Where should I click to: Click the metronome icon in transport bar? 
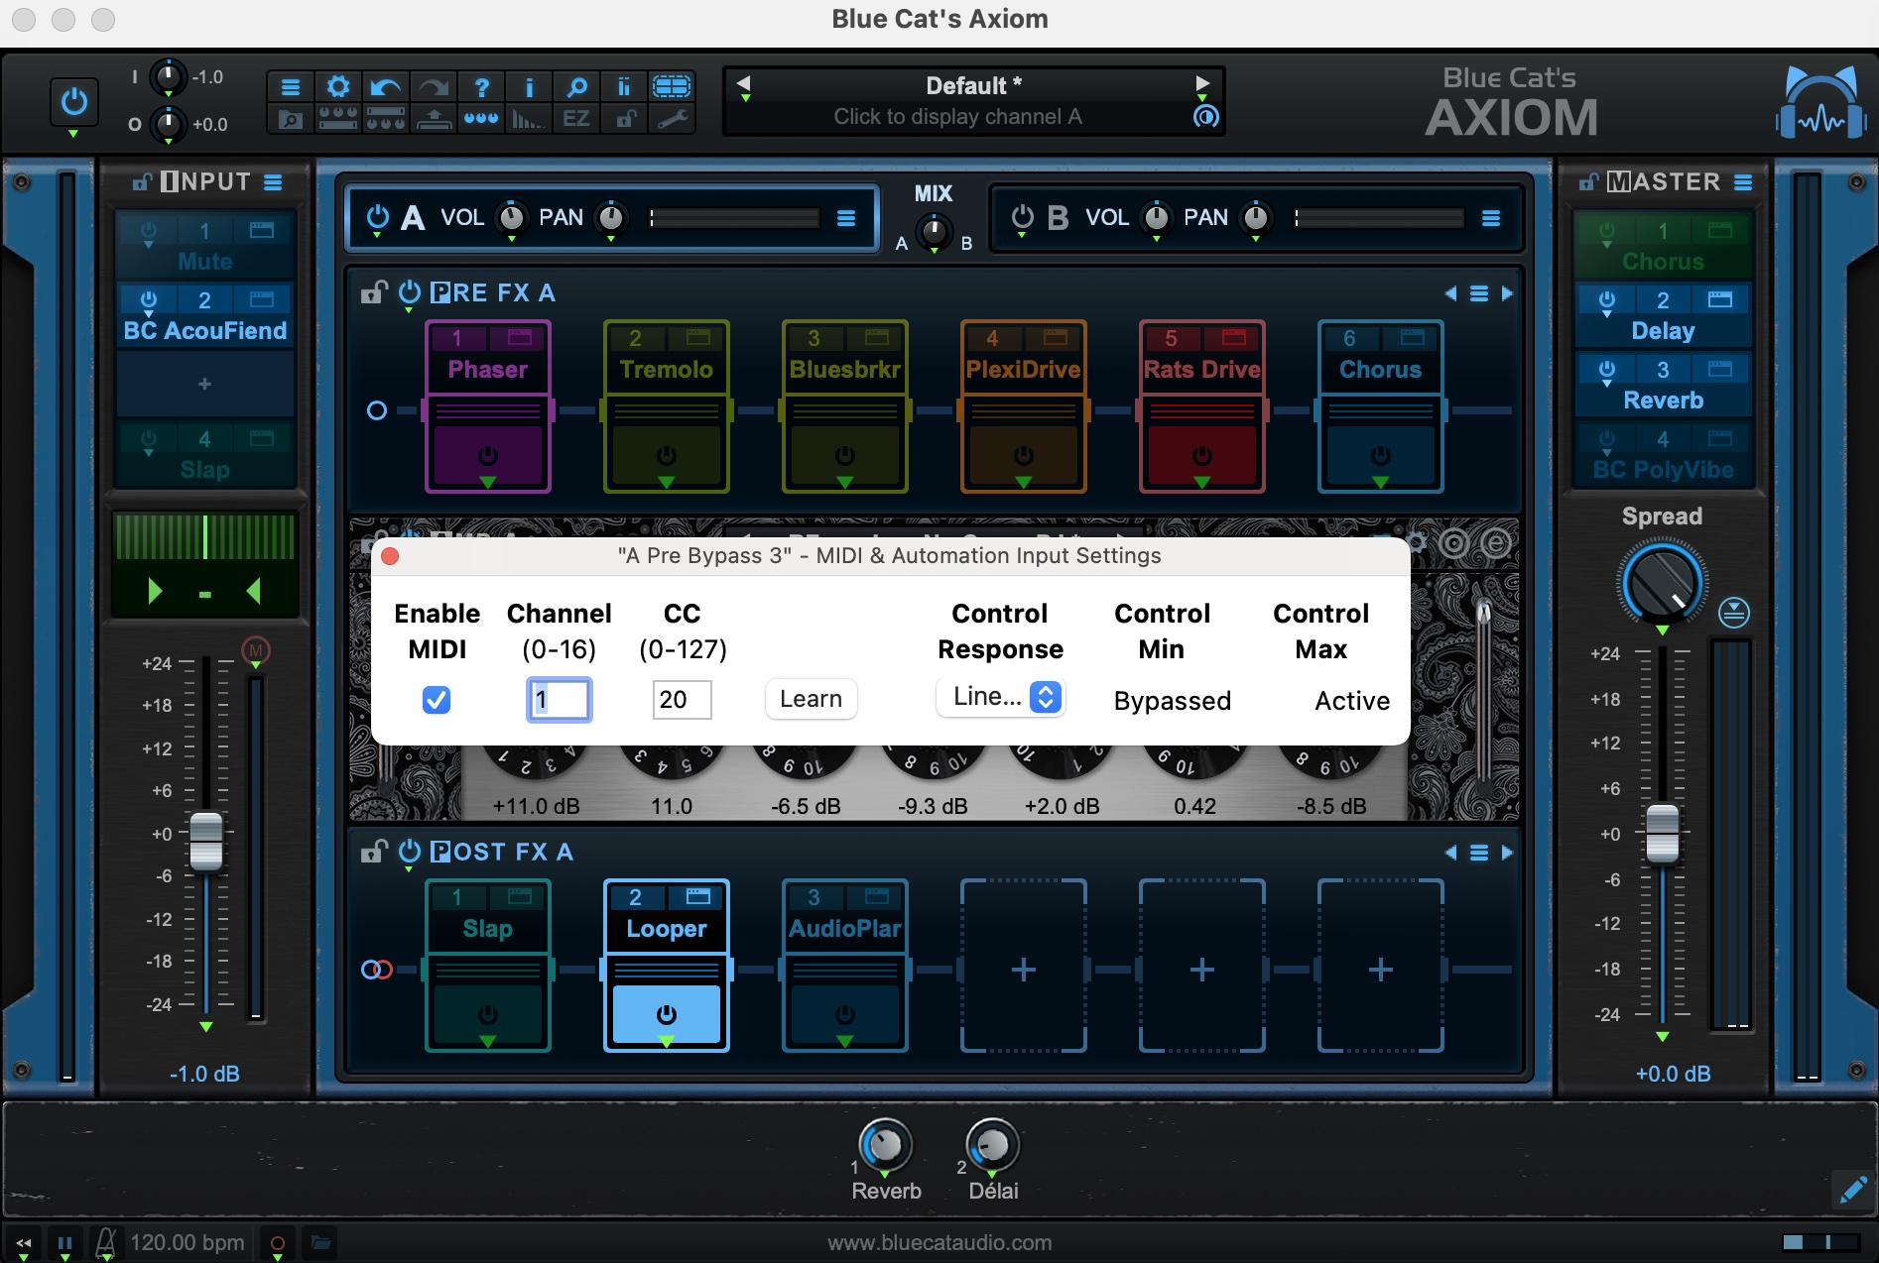tap(105, 1242)
